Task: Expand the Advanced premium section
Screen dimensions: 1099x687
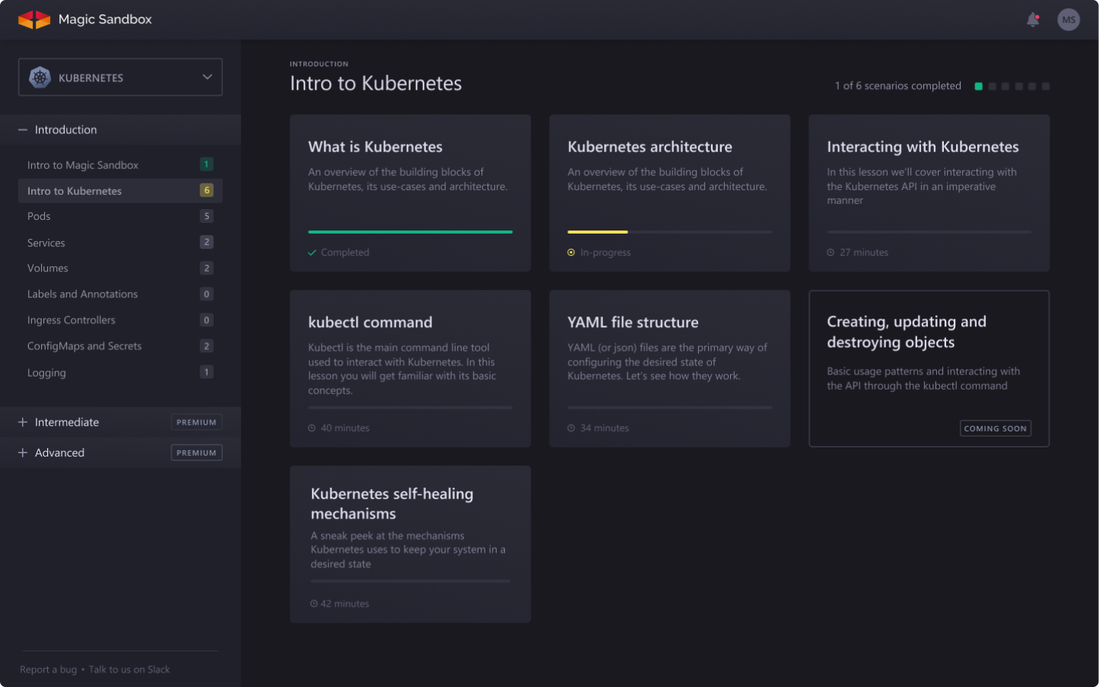Action: tap(23, 453)
